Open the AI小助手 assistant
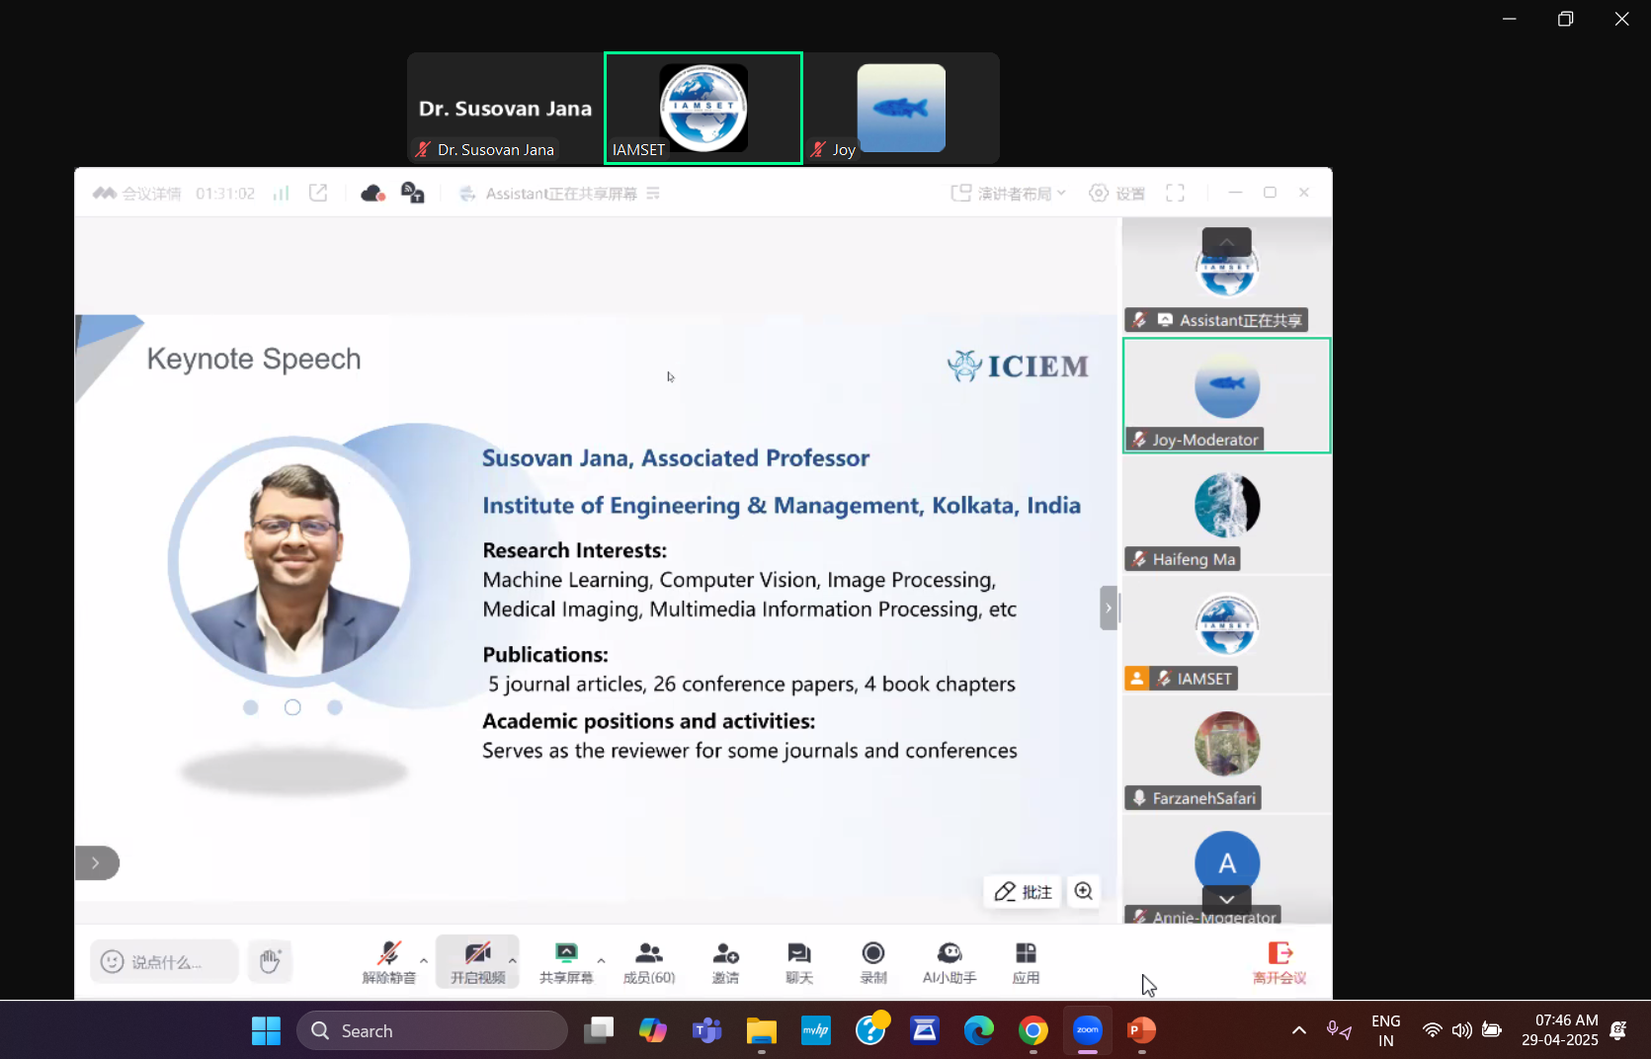Image resolution: width=1651 pixels, height=1059 pixels. [949, 961]
